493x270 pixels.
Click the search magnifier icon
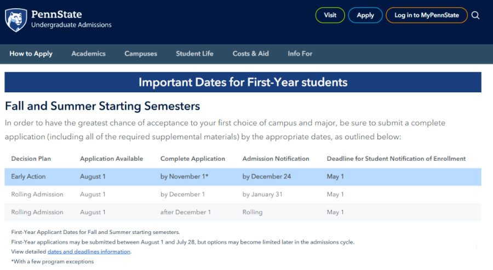[x=475, y=15]
